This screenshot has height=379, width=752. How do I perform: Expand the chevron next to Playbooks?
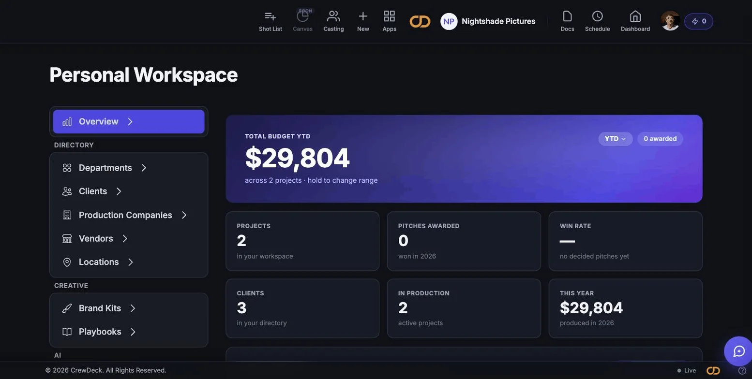[133, 332]
